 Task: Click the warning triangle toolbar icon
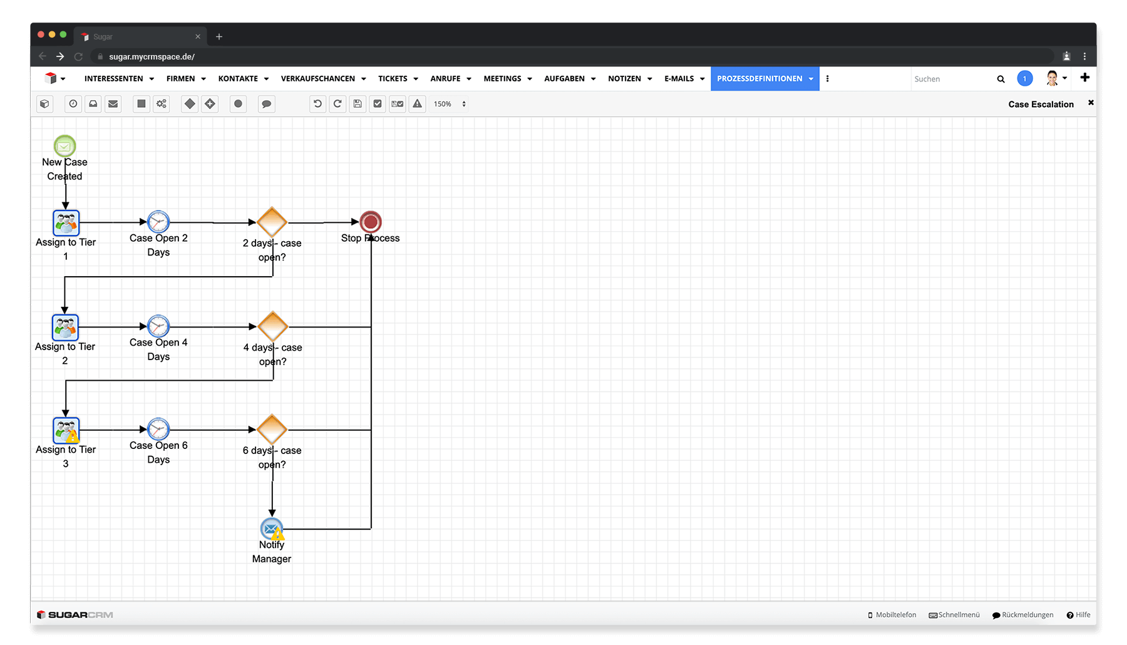418,104
